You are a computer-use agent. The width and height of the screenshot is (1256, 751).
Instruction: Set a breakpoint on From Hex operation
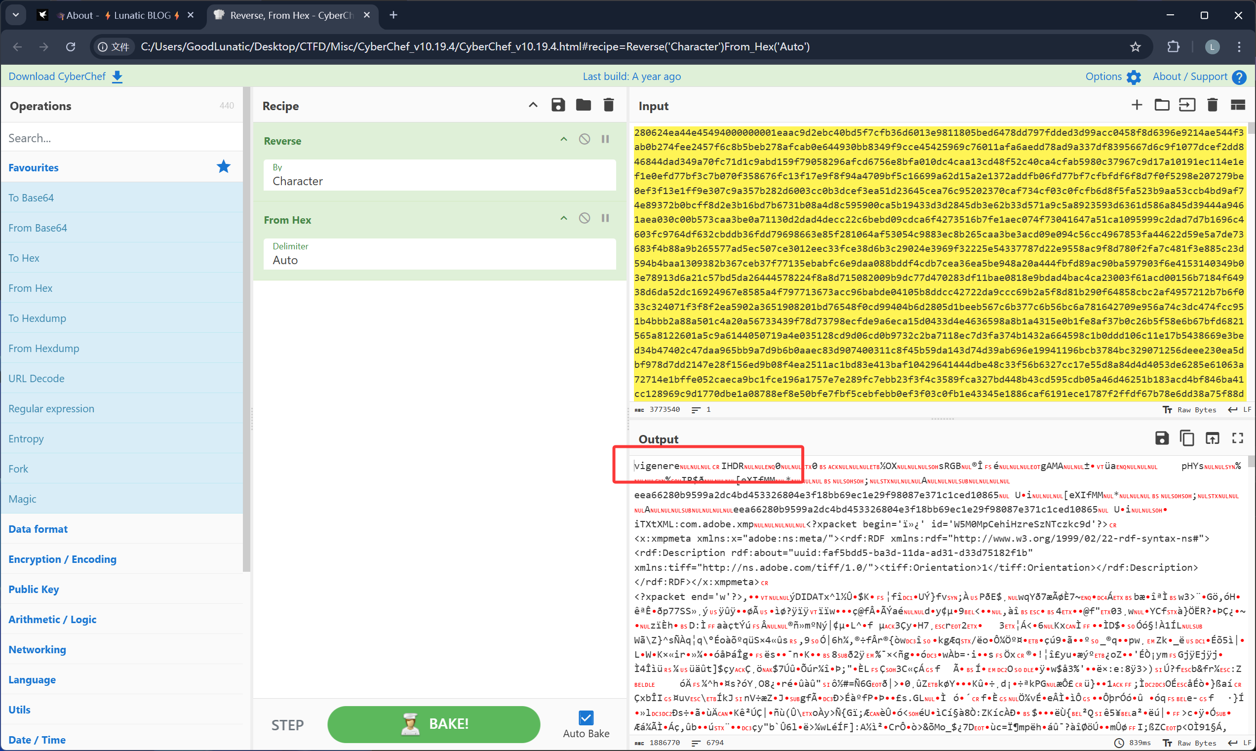coord(605,218)
